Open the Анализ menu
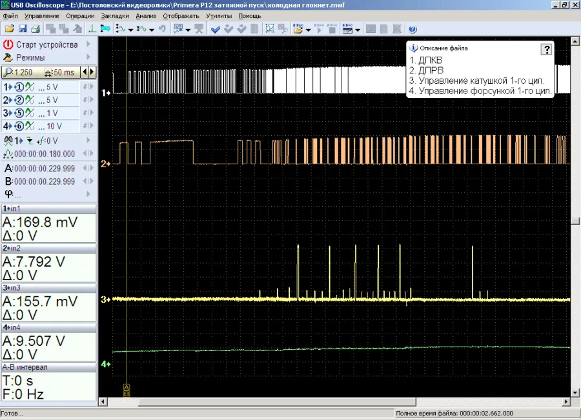Screen dimensions: 581x420 (146, 16)
